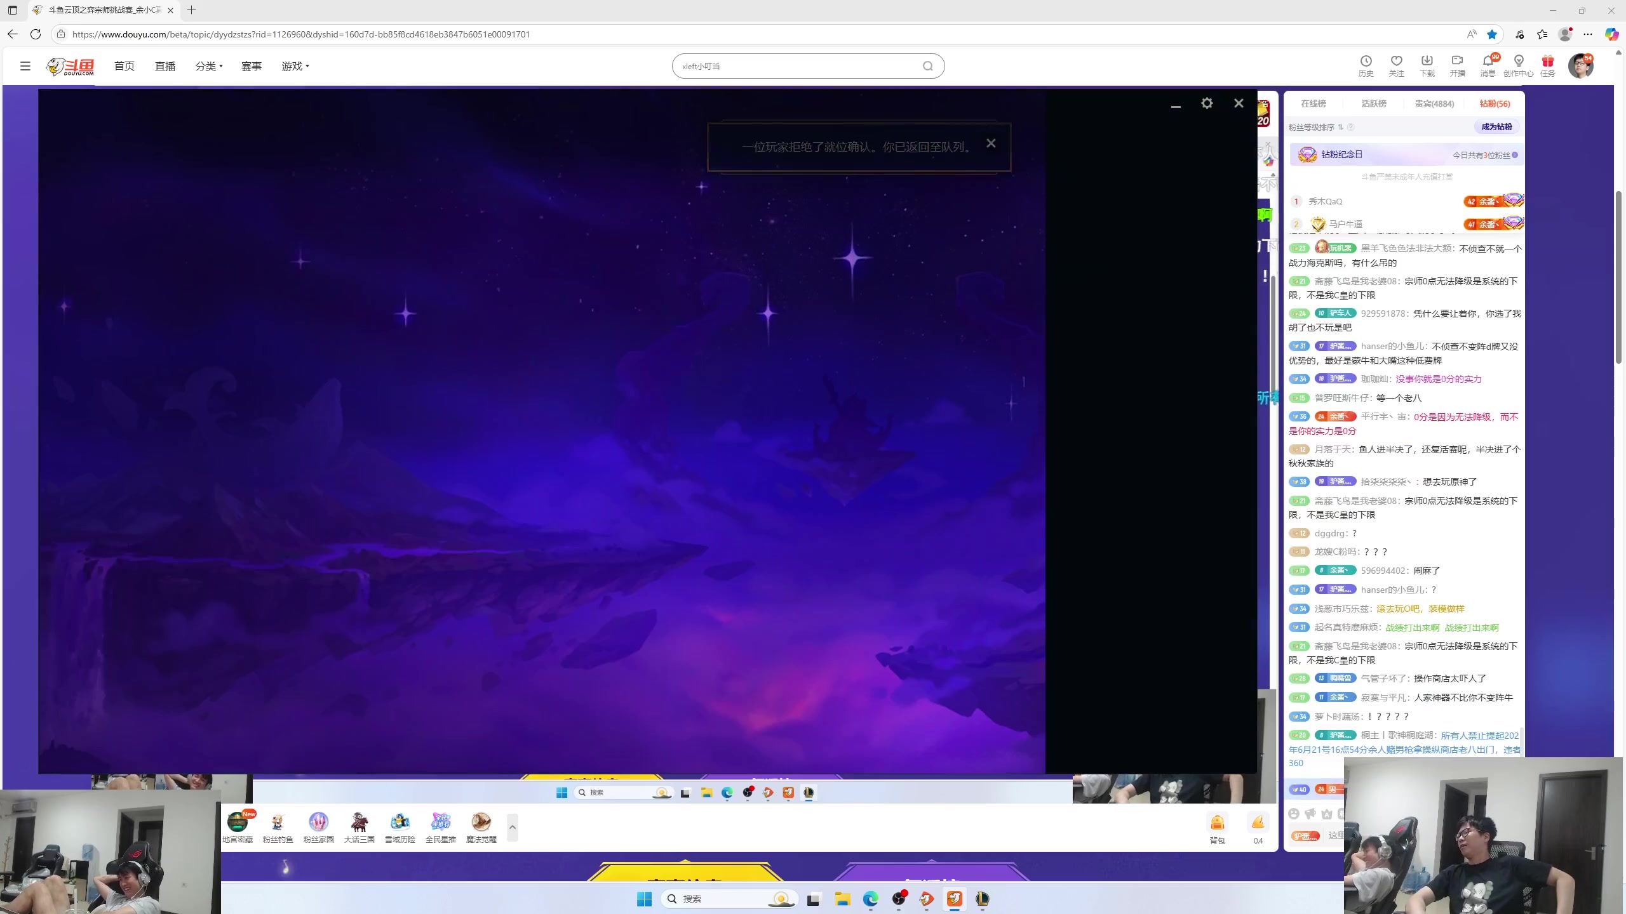The width and height of the screenshot is (1626, 914).
Task: Open Task View on the taskbar
Action: [x=813, y=899]
